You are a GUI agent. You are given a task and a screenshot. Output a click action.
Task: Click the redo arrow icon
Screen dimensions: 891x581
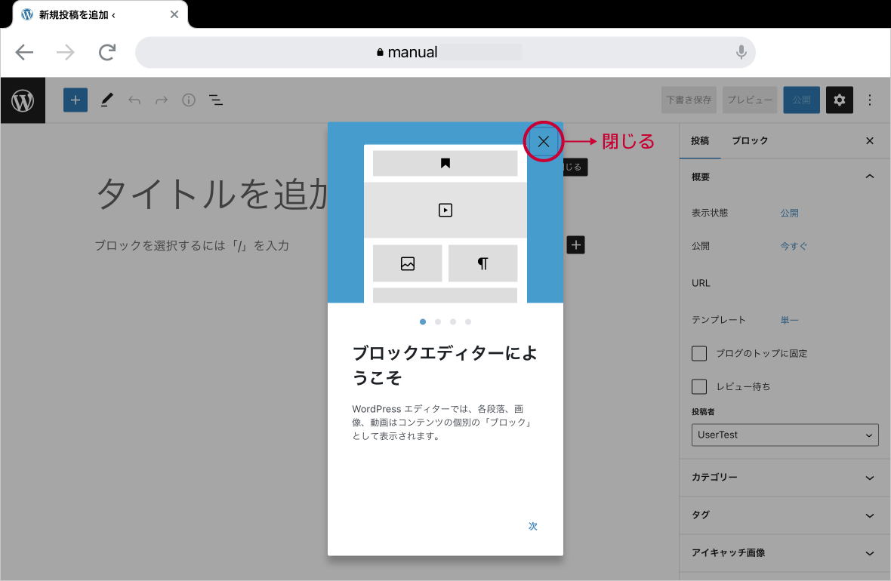[162, 100]
